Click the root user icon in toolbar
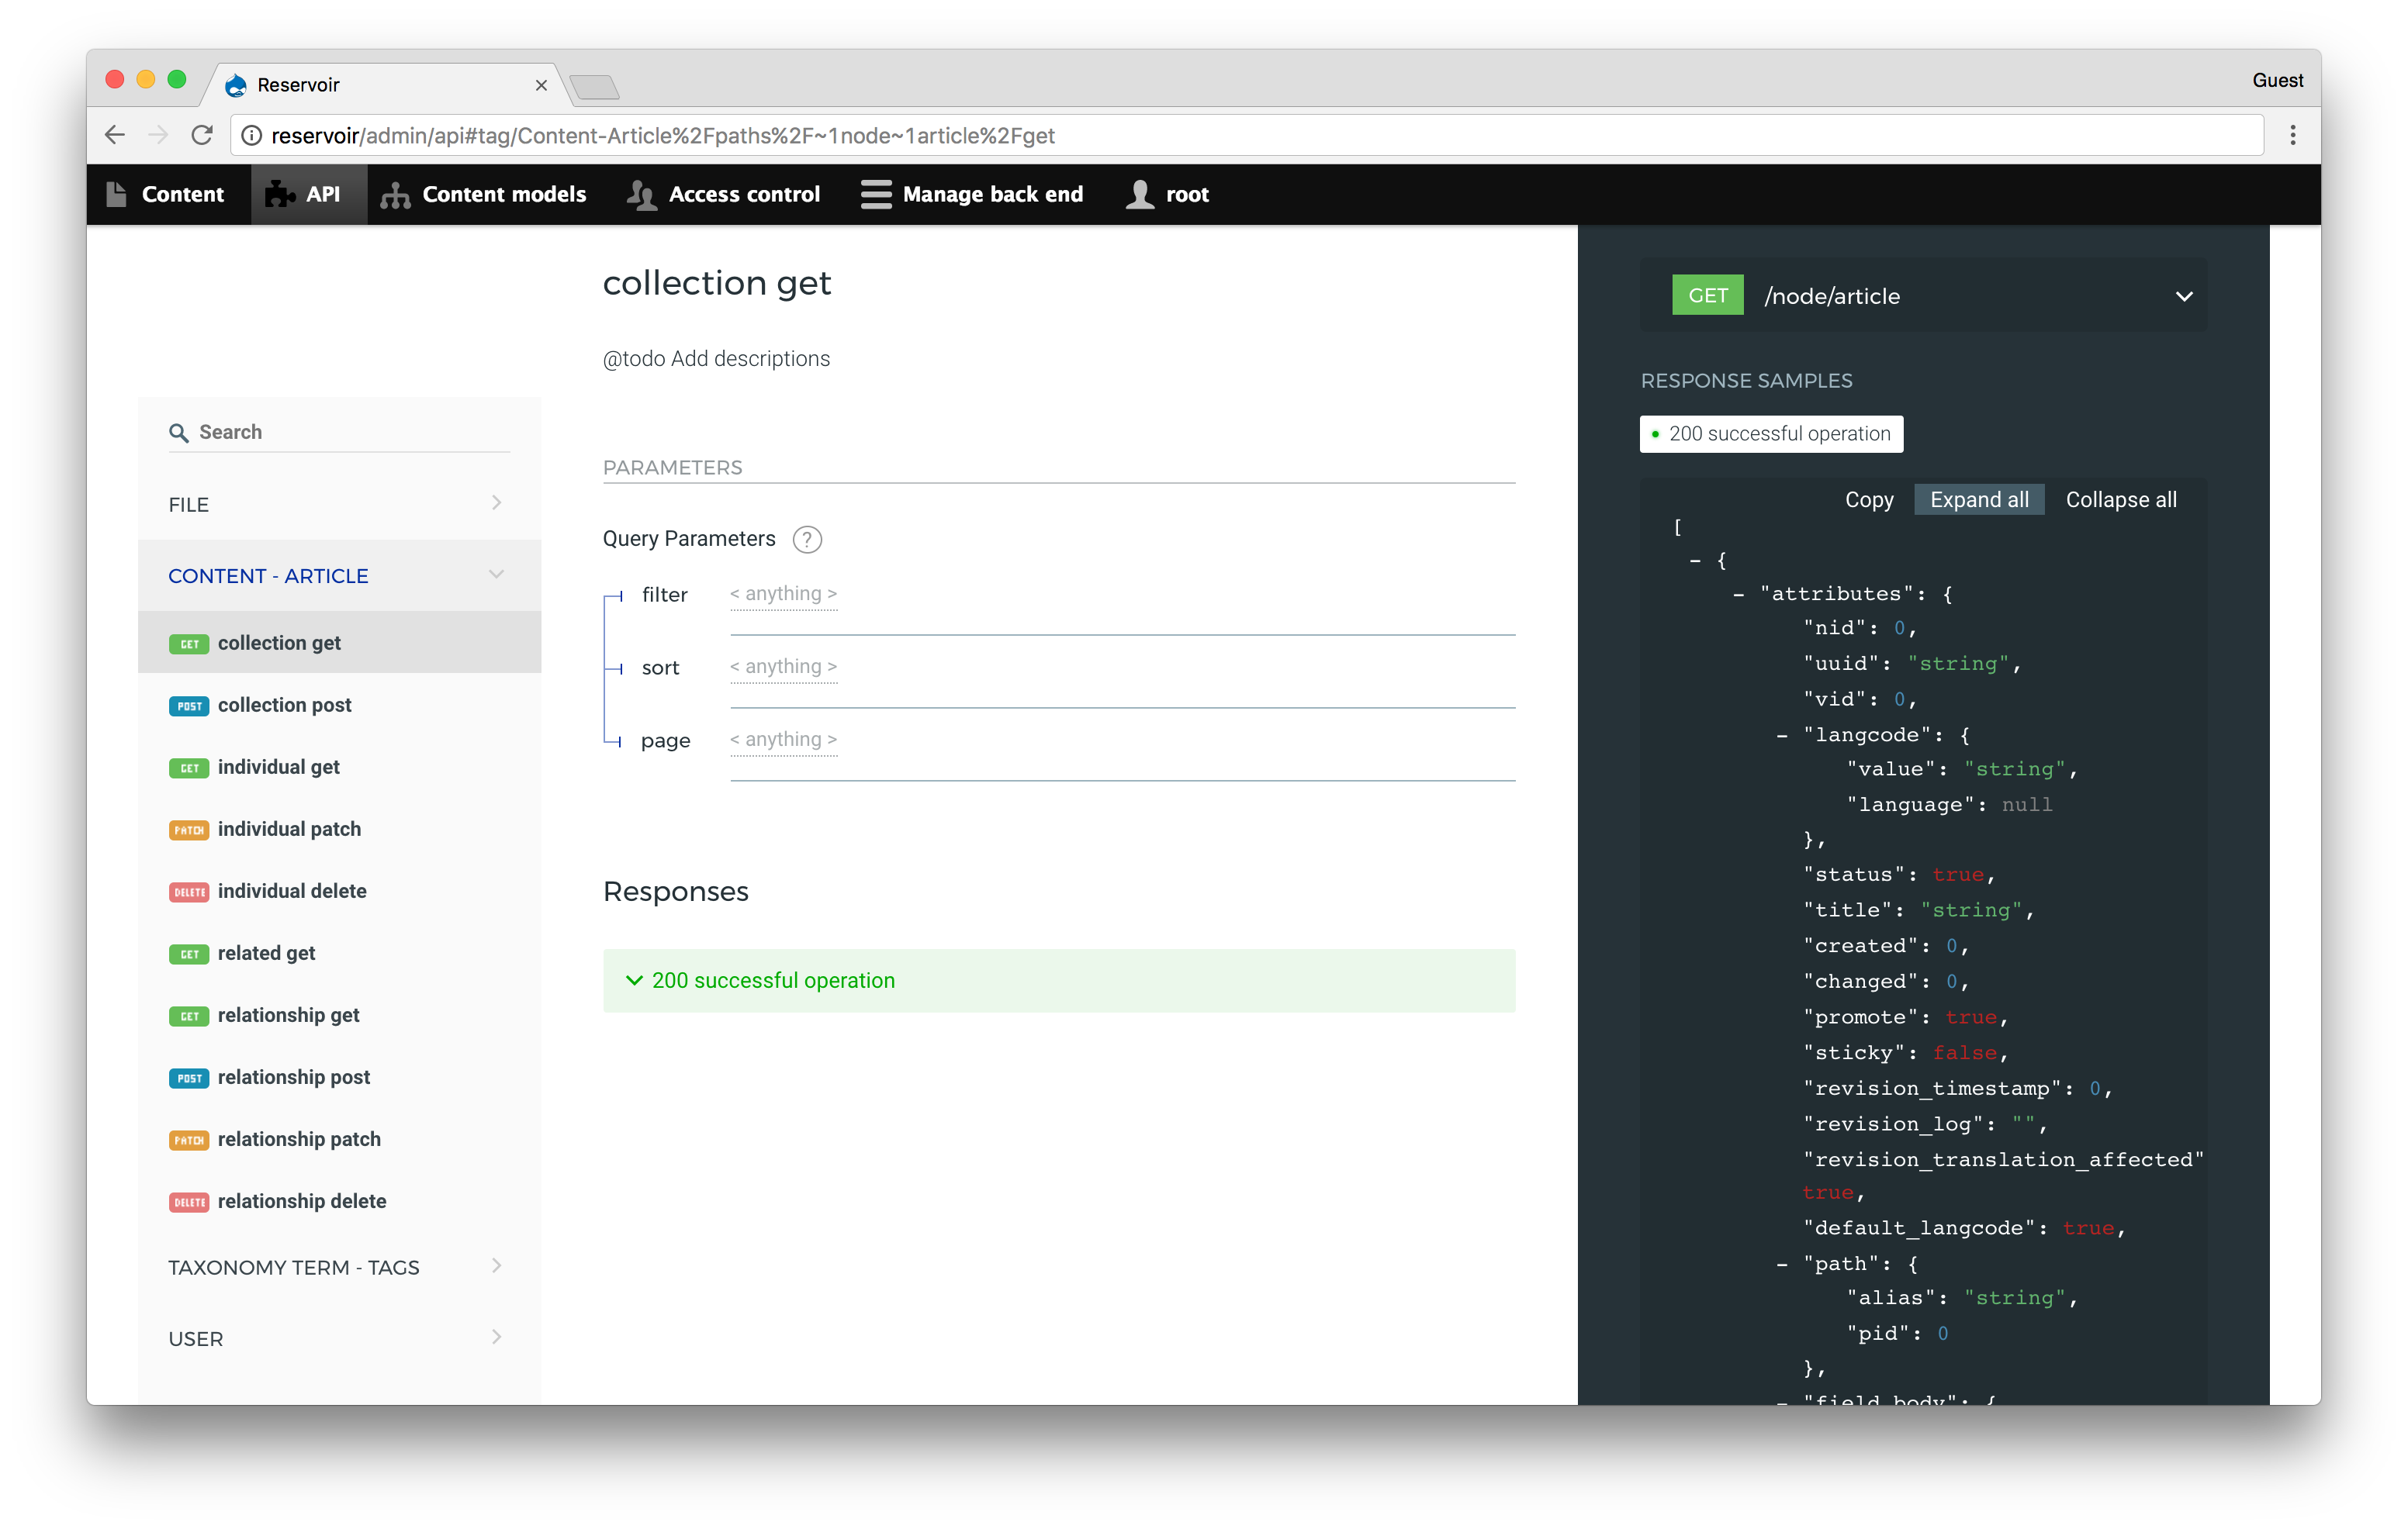Image resolution: width=2408 pixels, height=1529 pixels. (1140, 194)
